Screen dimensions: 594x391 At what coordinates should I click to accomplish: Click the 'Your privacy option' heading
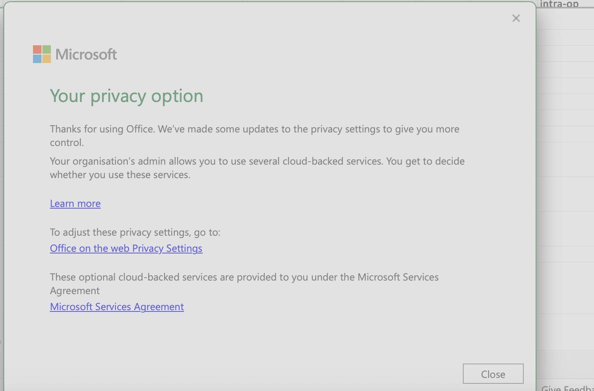point(126,96)
